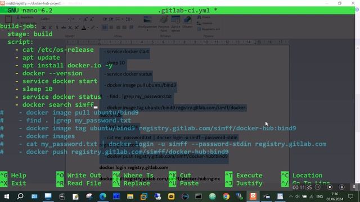360x202 pixels.
Task: Click Subscript button in WordPad ribbon
Action: (70, 27)
